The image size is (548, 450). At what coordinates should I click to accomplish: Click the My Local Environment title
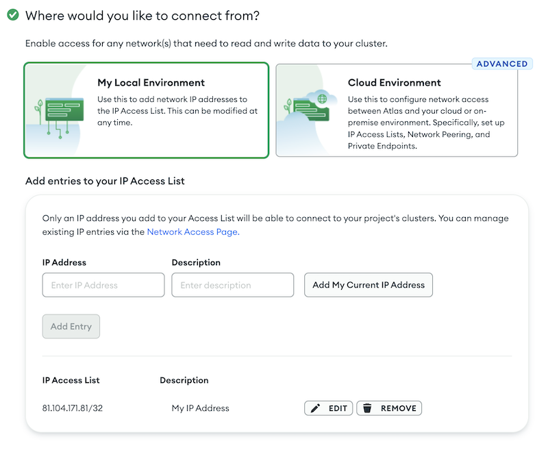pyautogui.click(x=151, y=82)
